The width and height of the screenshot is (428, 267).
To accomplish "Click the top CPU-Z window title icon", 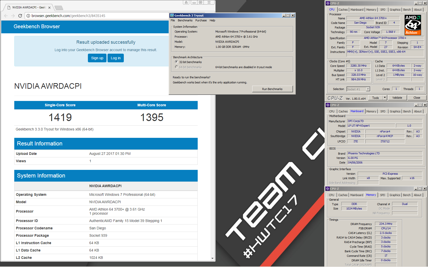I will [x=328, y=3].
